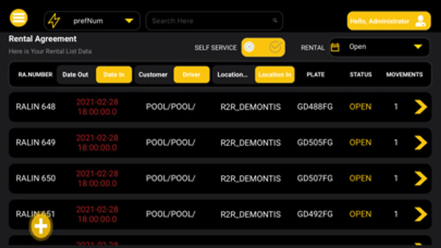441x248 pixels.
Task: Open RALIN 649 via its chevron
Action: coord(421,143)
